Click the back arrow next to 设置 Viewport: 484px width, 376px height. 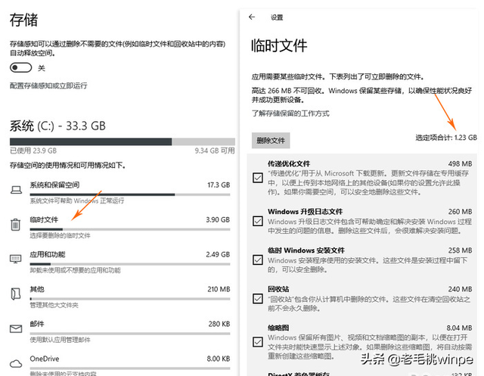coord(252,17)
